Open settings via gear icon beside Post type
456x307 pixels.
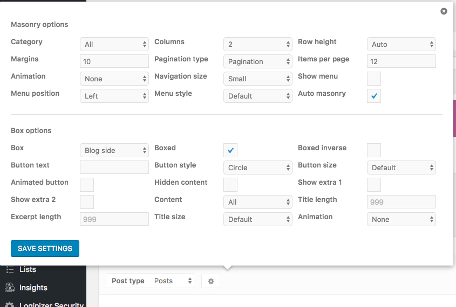(211, 281)
